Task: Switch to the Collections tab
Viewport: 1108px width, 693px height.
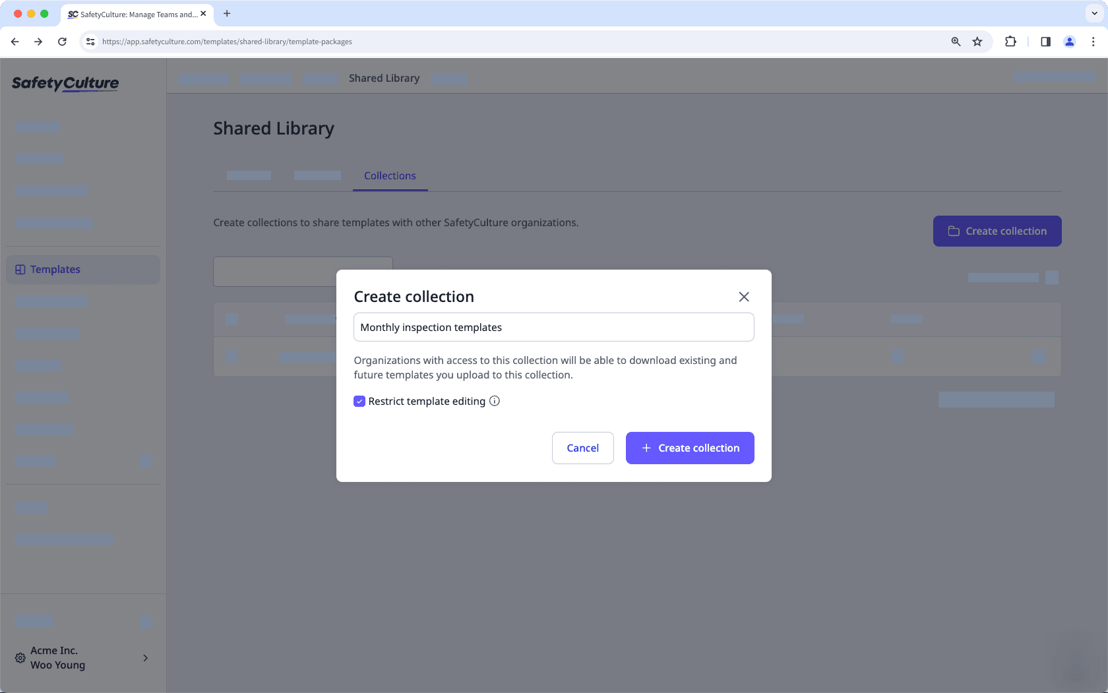Action: (389, 175)
